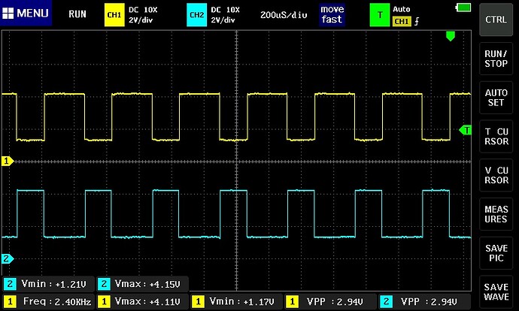Click the CTRL button
This screenshot has height=311, width=519.
point(496,20)
